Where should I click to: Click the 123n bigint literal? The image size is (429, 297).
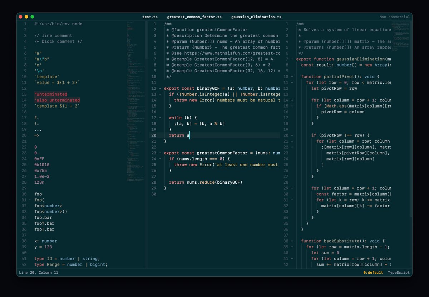click(39, 182)
